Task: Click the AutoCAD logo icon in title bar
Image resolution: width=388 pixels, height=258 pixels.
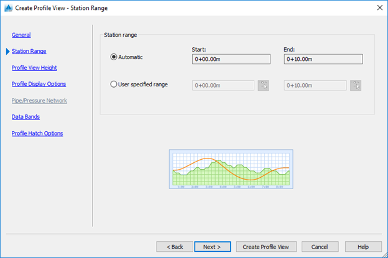Action: (8, 7)
